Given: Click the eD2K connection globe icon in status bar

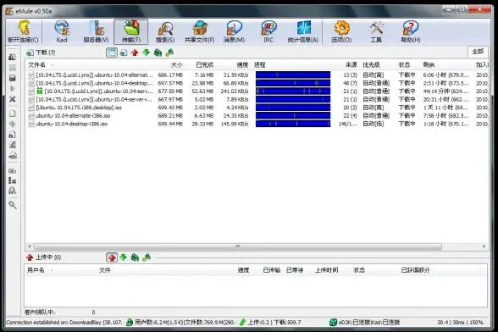Looking at the screenshot, I should [x=333, y=322].
